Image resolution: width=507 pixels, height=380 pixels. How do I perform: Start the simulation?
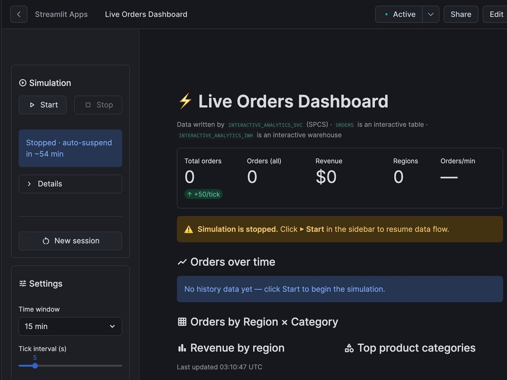[42, 105]
